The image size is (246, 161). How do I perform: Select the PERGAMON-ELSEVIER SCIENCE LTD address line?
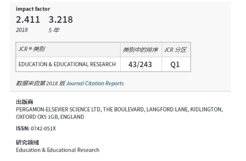click(119, 109)
